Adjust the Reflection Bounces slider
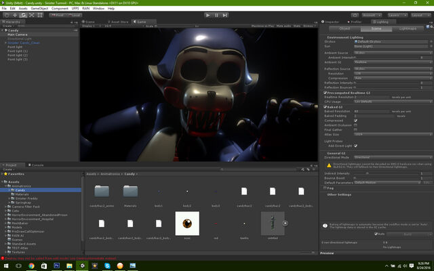Screen dimensions: 434x271 387,87
